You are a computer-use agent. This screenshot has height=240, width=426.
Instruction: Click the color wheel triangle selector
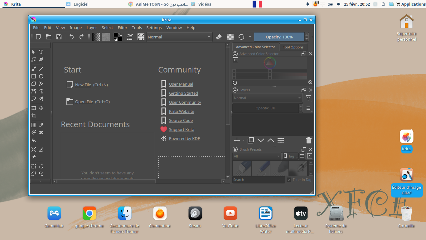270,63
